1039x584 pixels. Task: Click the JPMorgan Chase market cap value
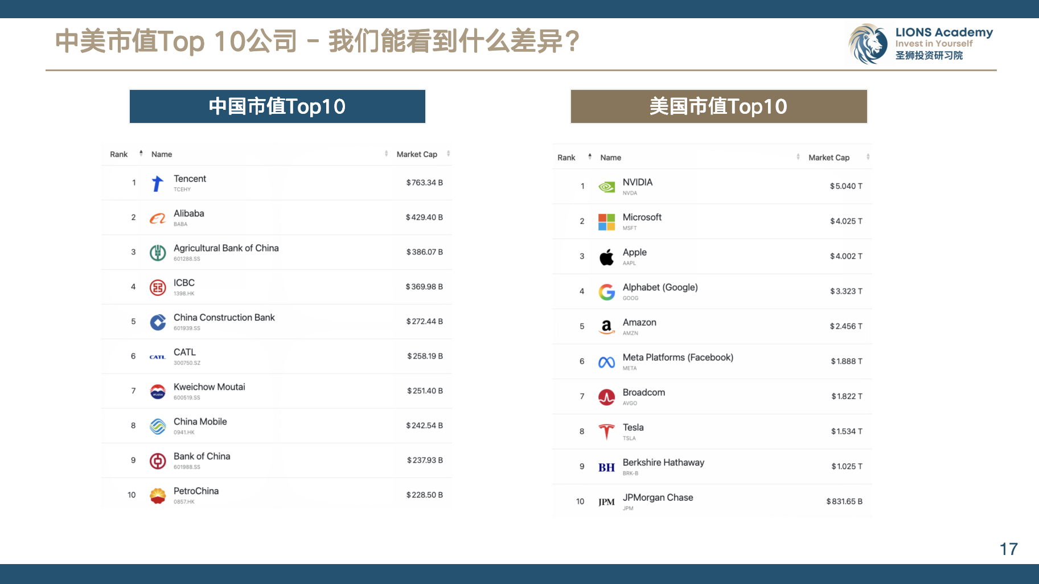click(844, 501)
